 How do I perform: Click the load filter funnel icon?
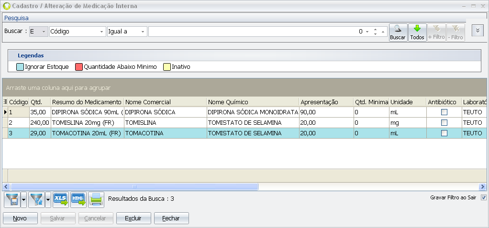coord(36,200)
